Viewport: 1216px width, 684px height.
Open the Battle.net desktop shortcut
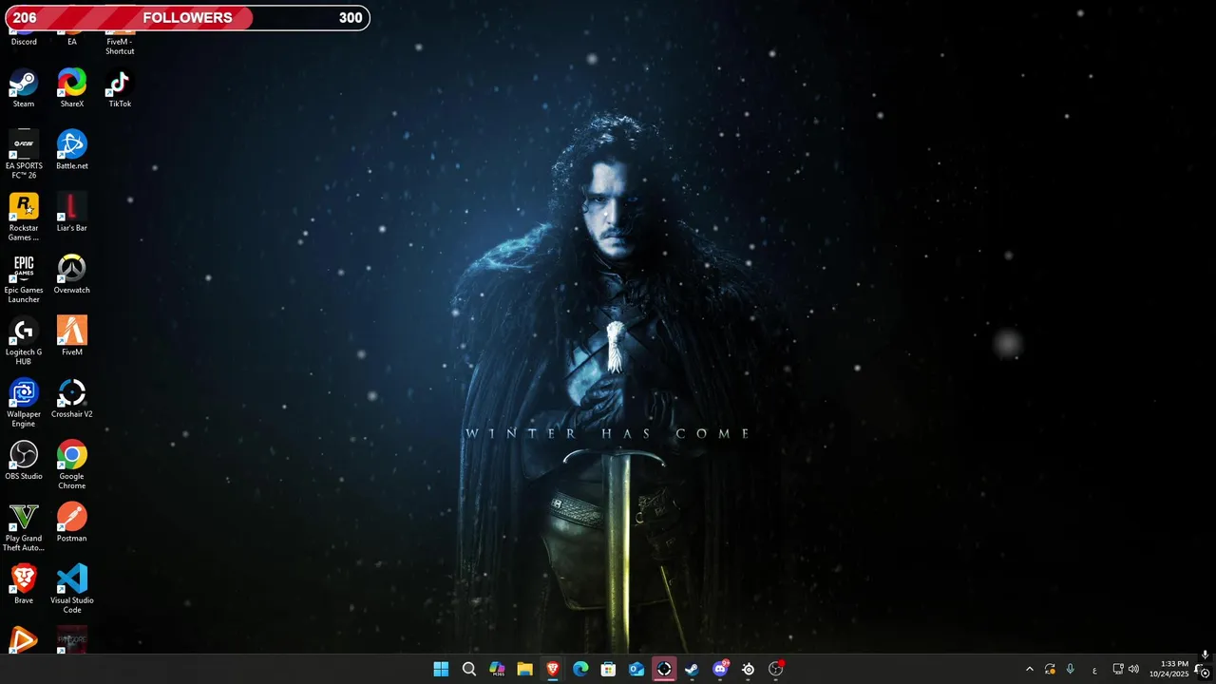[71, 150]
